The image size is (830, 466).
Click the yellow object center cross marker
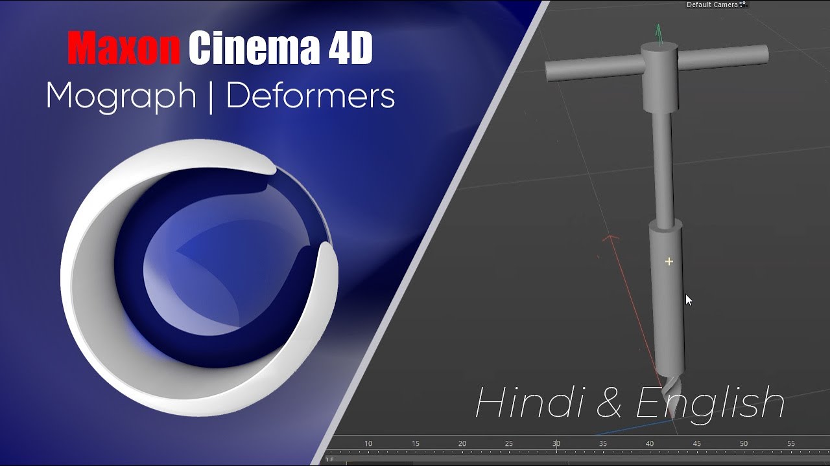point(669,261)
